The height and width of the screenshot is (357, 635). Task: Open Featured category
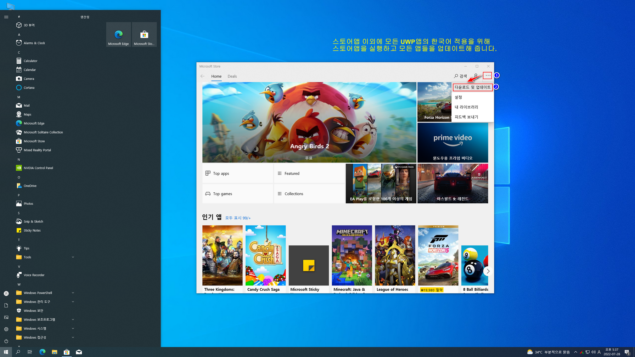pos(309,173)
